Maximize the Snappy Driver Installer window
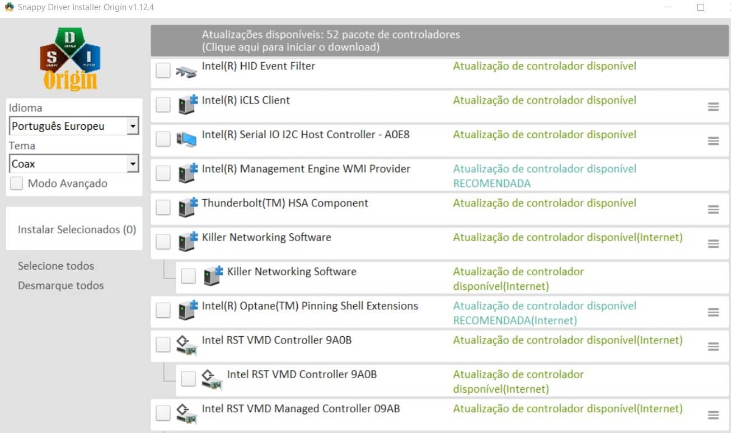 coord(701,7)
